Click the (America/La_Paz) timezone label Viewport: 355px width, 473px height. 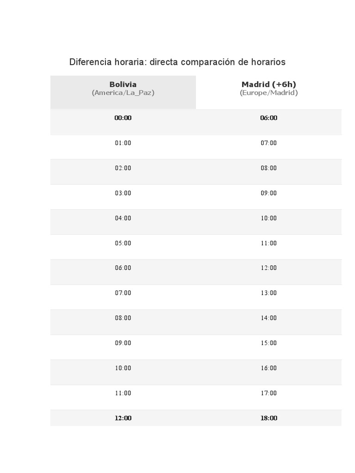click(x=123, y=93)
